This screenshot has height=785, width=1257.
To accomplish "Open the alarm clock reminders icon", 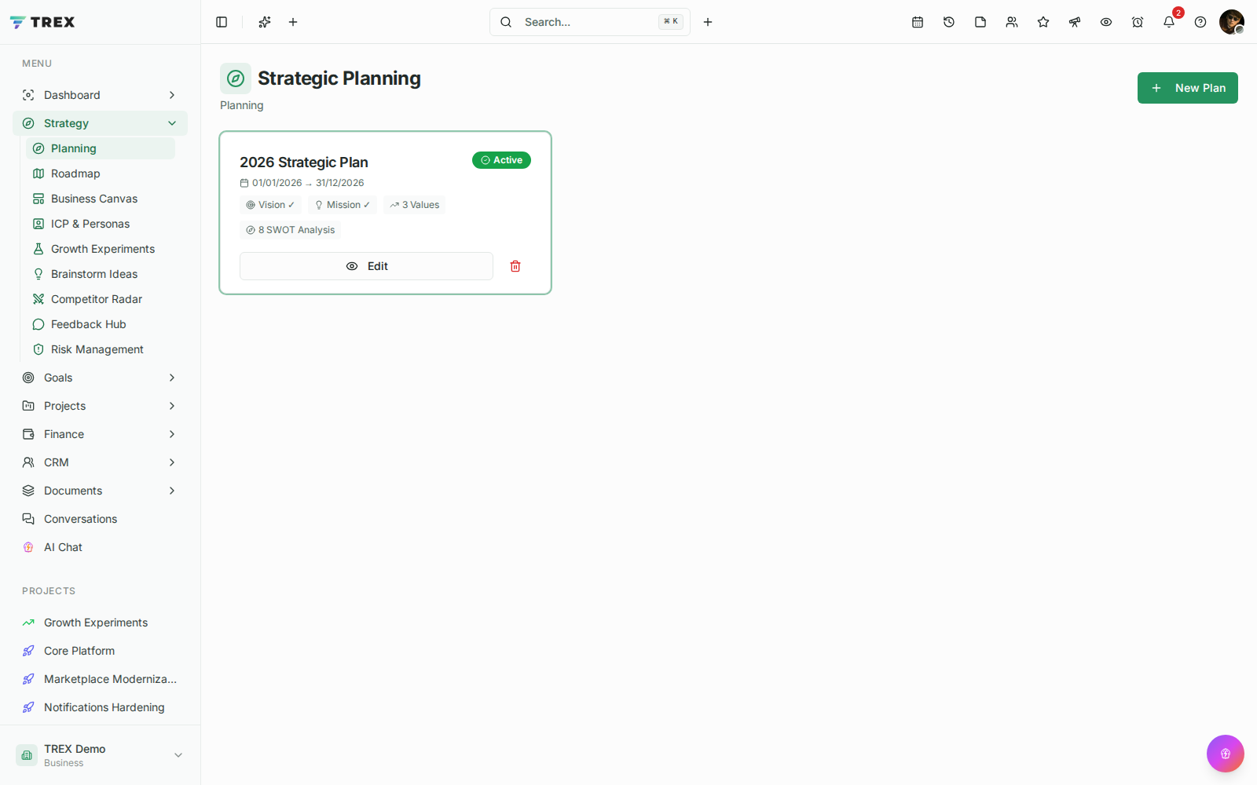I will tap(1138, 22).
